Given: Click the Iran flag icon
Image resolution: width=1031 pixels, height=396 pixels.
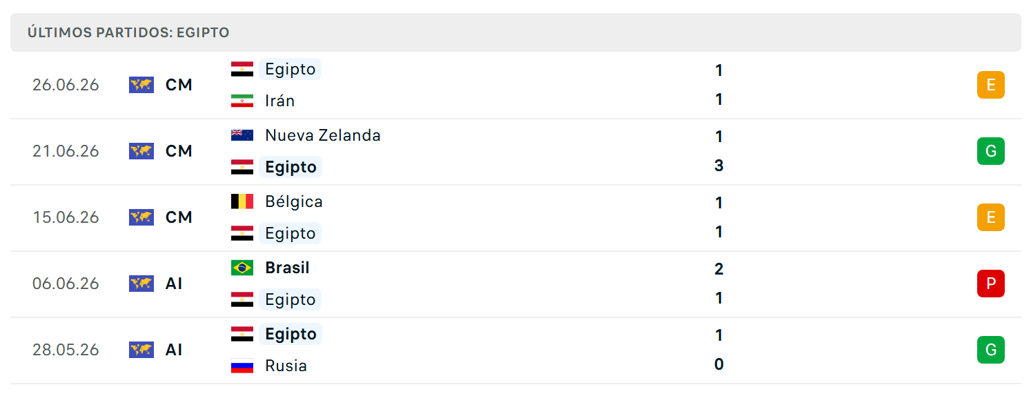Looking at the screenshot, I should click(x=242, y=101).
